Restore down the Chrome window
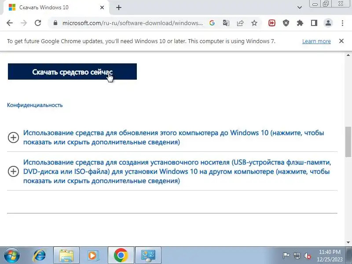Screen dimensions: 352x264 tap(326, 4)
